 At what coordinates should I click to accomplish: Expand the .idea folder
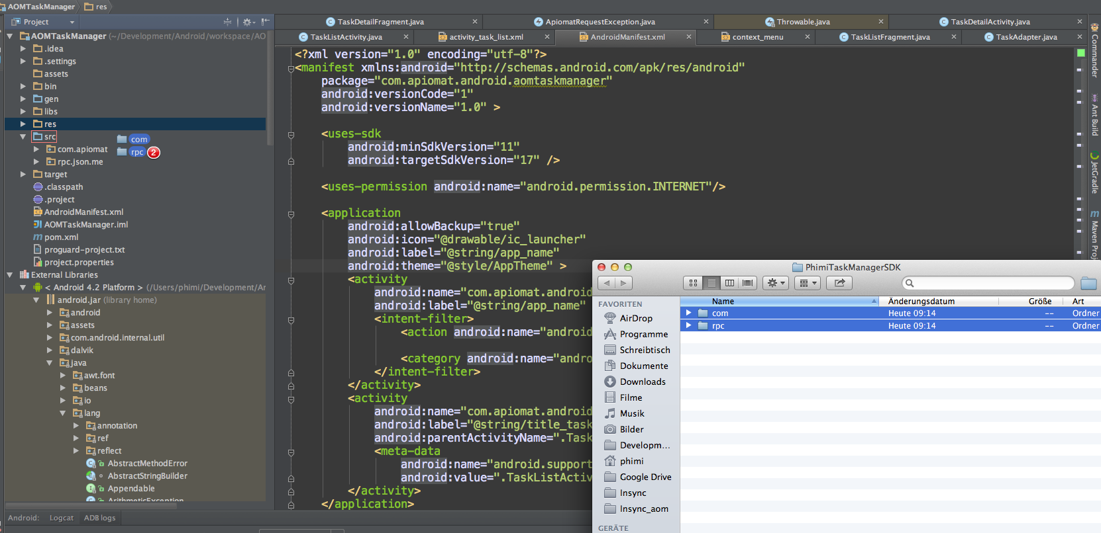[23, 49]
